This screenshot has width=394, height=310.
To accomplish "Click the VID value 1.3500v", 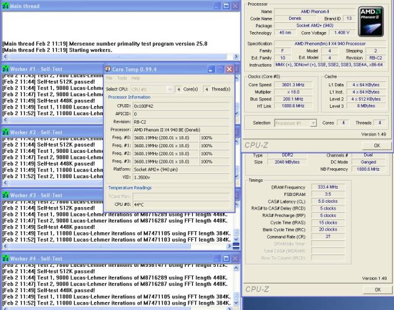I will click(181, 177).
